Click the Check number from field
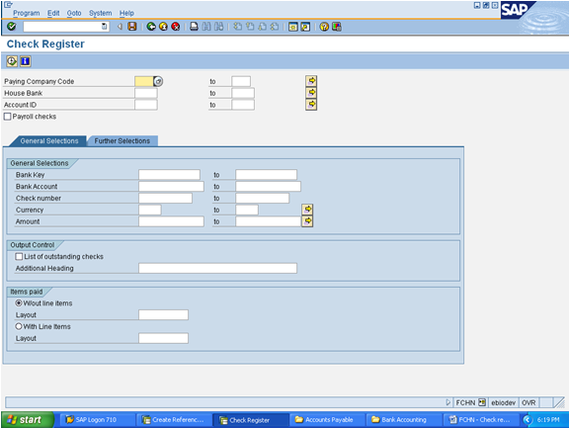The width and height of the screenshot is (569, 428). (x=165, y=198)
